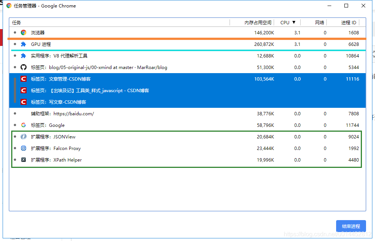Image resolution: width=375 pixels, height=241 pixels.
Task: Sort by the CPU column header
Action: [x=287, y=22]
